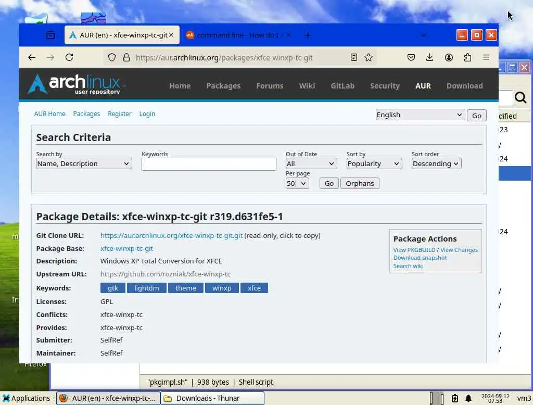Screen dimensions: 533x405
Task: Close the AUR xfce-winxp-tc-git tab
Action: pos(171,35)
